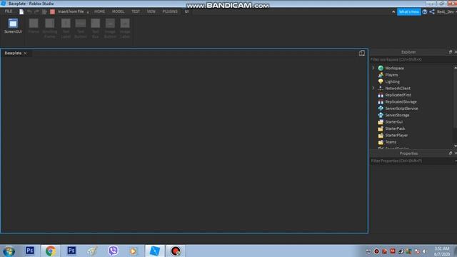Select the Baseplate document tab
This screenshot has height=257, width=457.
[x=13, y=53]
